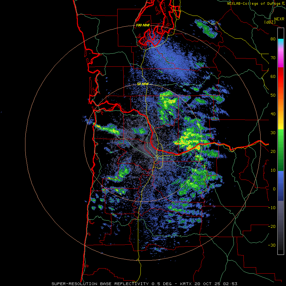Select the 20 value on the dBZ scale
Image resolution: width=286 pixels, height=286 pixels.
(x=273, y=152)
